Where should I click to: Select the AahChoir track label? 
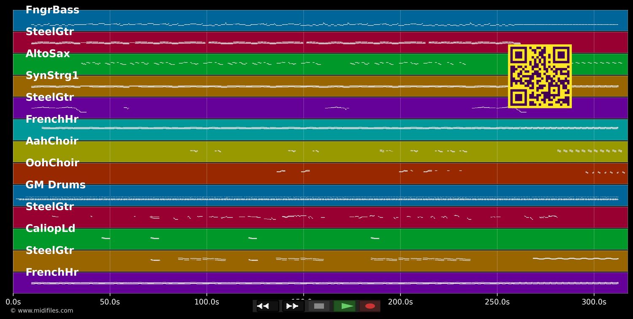point(52,141)
